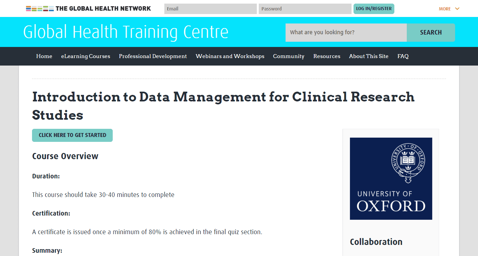Click The Global Health Network logo

[x=88, y=8]
